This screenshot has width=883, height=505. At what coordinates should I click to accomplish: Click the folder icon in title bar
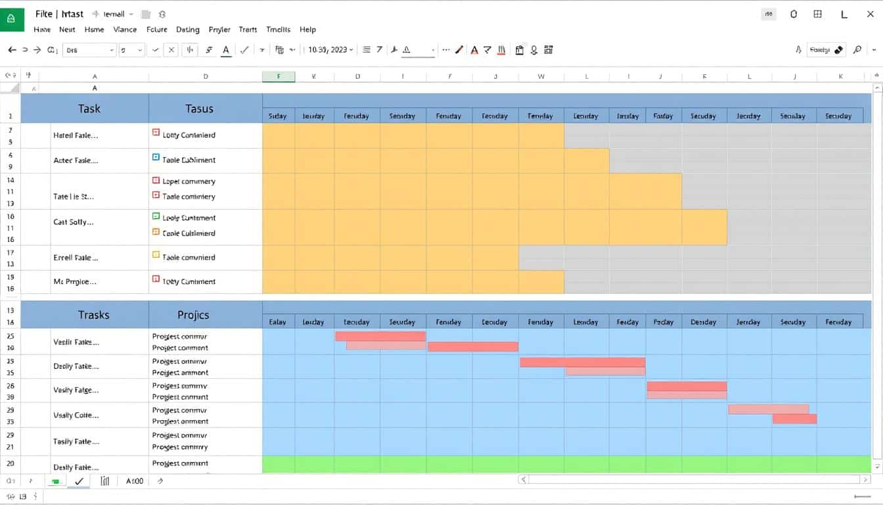pos(146,14)
